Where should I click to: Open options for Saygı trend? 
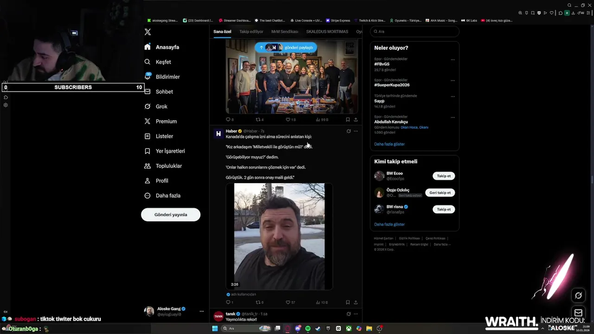pyautogui.click(x=452, y=96)
